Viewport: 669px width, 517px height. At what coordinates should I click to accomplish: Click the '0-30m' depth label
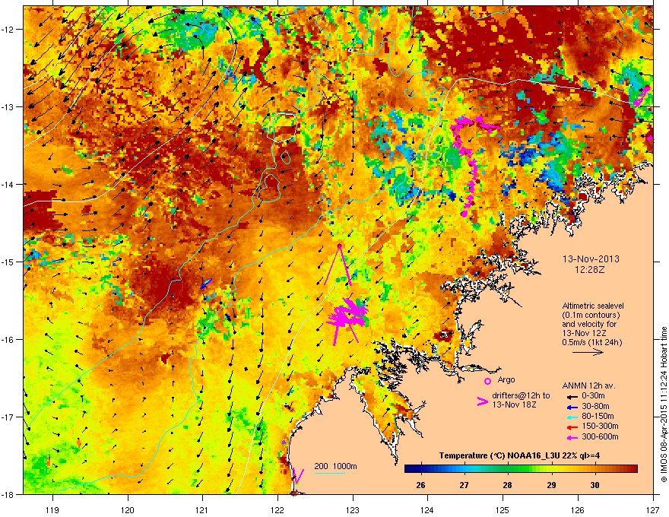pos(593,396)
